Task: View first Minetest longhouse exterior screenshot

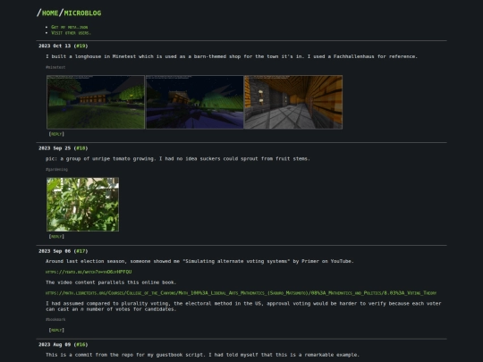Action: 96,102
